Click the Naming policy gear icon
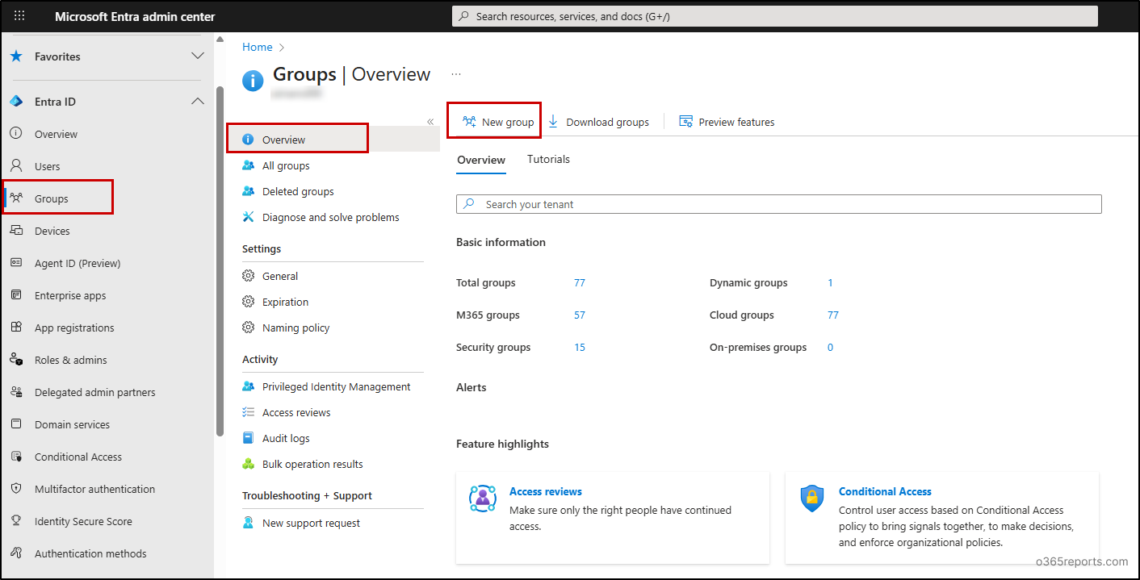Image resolution: width=1140 pixels, height=580 pixels. click(249, 328)
